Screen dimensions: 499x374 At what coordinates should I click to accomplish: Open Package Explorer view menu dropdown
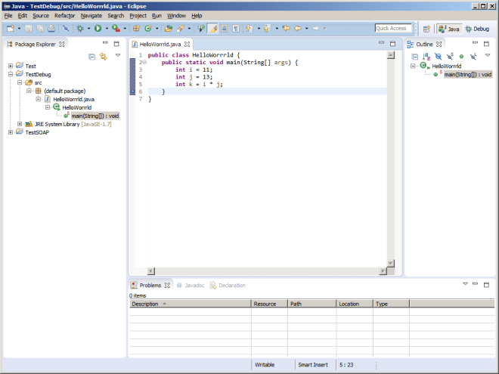pyautogui.click(x=117, y=56)
